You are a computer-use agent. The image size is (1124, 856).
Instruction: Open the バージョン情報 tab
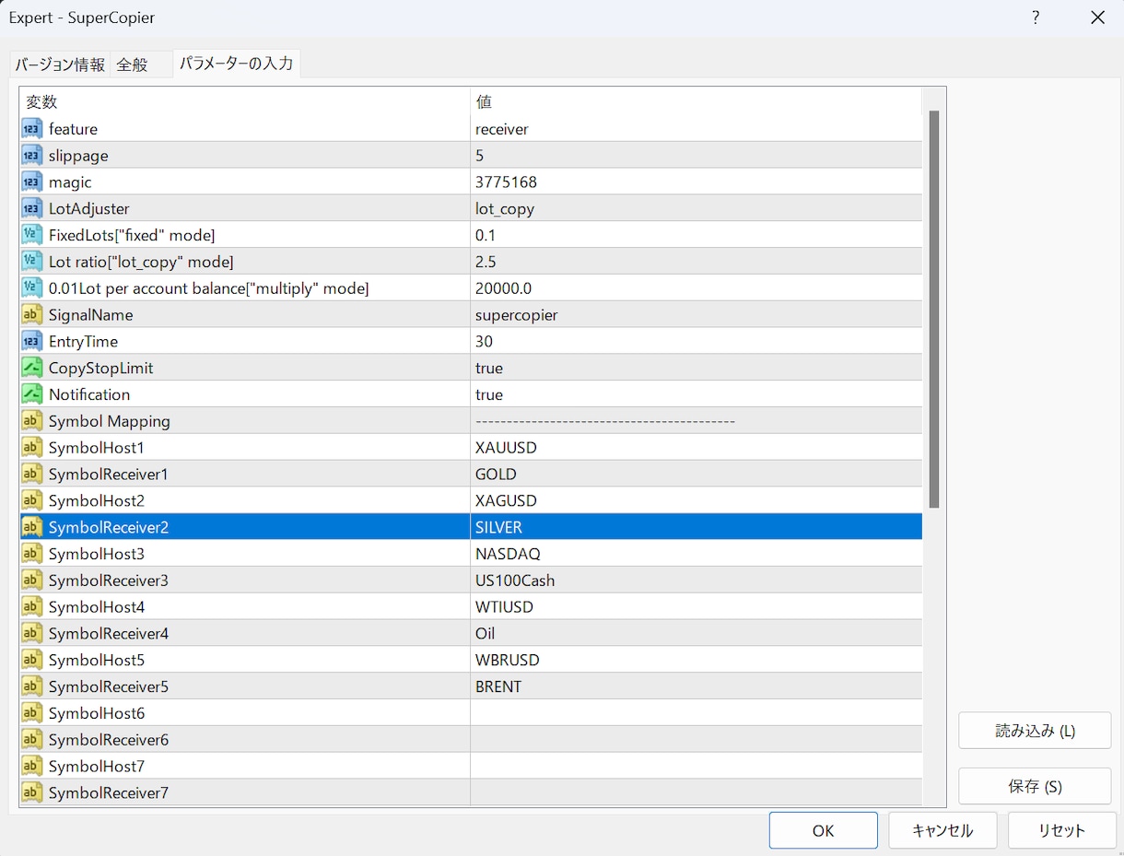click(x=60, y=65)
